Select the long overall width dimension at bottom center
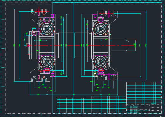 click(x=74, y=94)
